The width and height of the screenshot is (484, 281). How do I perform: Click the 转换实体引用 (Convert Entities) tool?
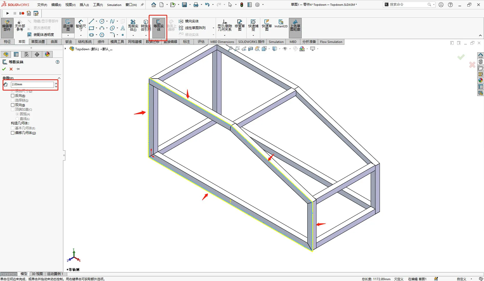pos(146,25)
